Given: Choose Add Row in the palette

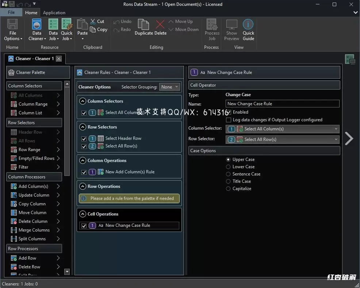Looking at the screenshot, I should click(x=35, y=258).
